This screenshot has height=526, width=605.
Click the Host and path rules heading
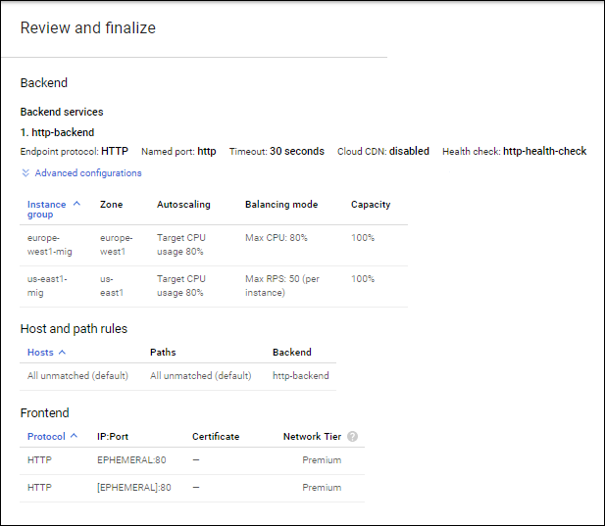74,329
